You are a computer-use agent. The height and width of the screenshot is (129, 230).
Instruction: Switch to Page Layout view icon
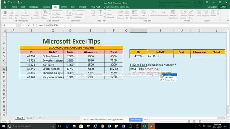[x=194, y=121]
